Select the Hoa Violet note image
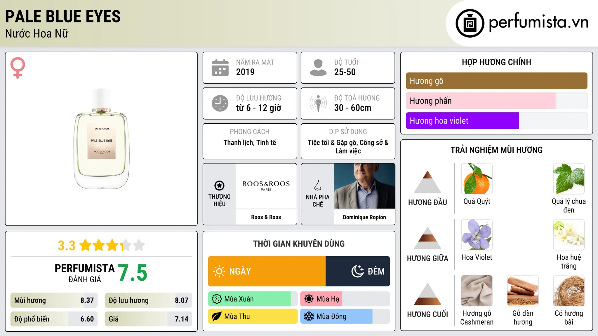Viewport: 598px width, 336px height. [477, 235]
